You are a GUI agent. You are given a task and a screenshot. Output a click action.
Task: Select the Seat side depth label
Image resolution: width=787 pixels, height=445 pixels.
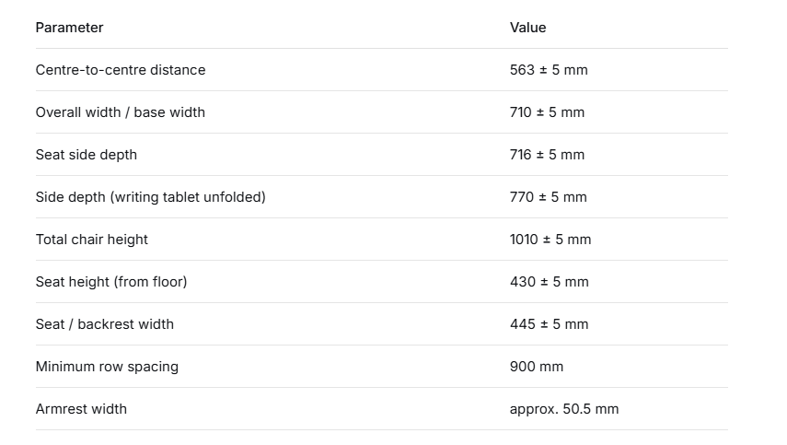click(x=87, y=155)
